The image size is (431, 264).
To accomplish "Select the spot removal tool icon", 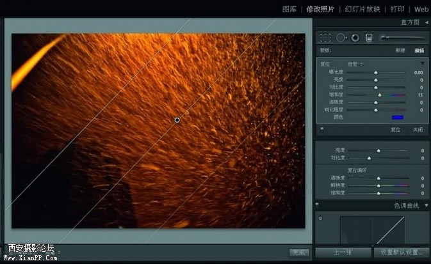I will point(341,38).
